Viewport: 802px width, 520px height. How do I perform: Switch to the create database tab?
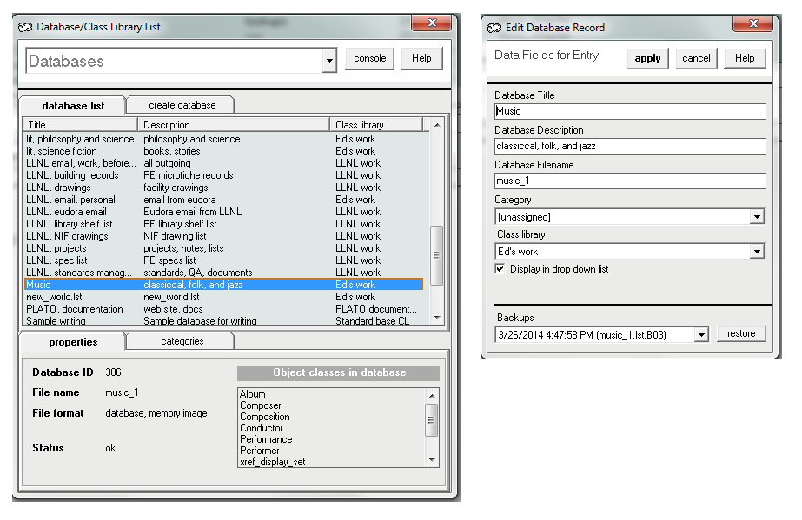pos(182,105)
